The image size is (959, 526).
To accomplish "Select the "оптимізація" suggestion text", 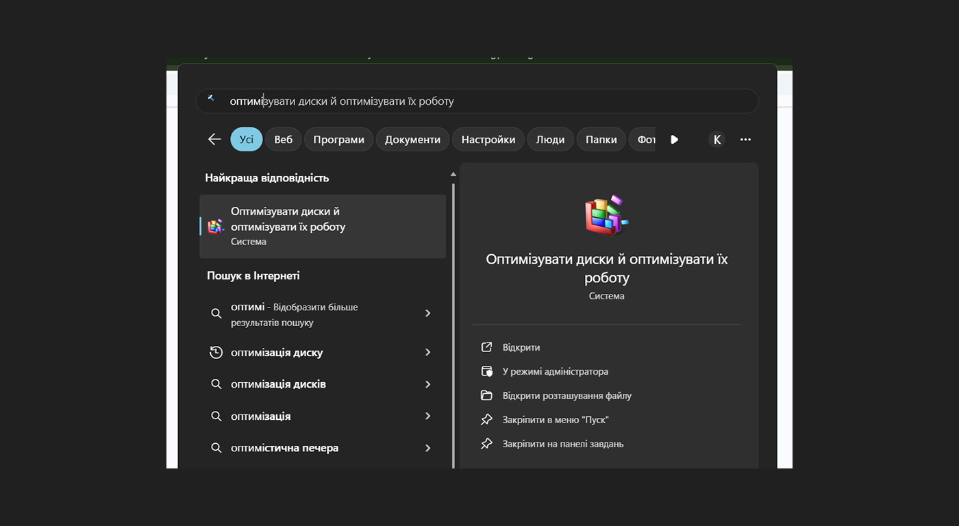I will click(261, 416).
